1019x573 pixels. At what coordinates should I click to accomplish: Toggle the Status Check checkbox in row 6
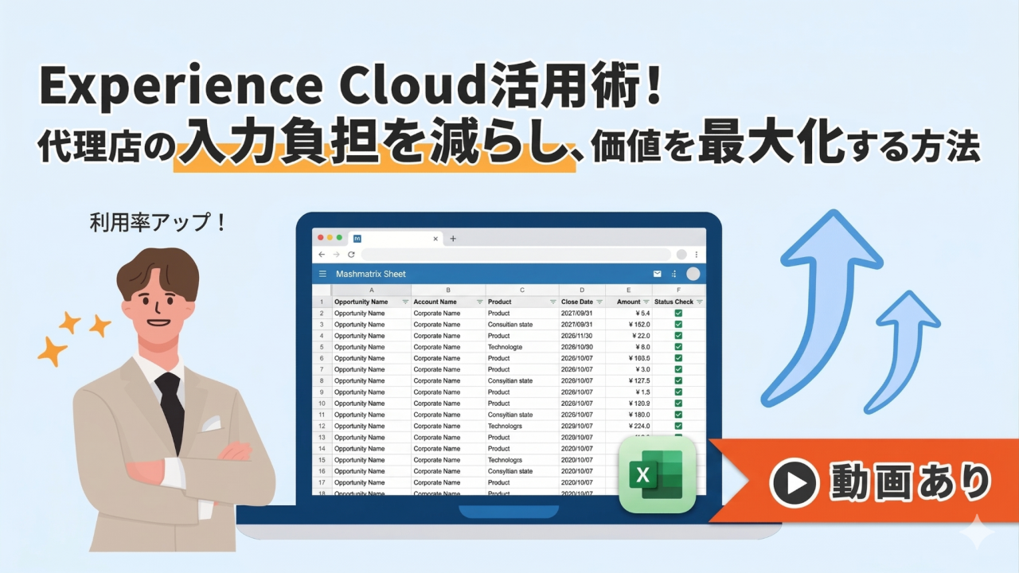click(x=678, y=358)
